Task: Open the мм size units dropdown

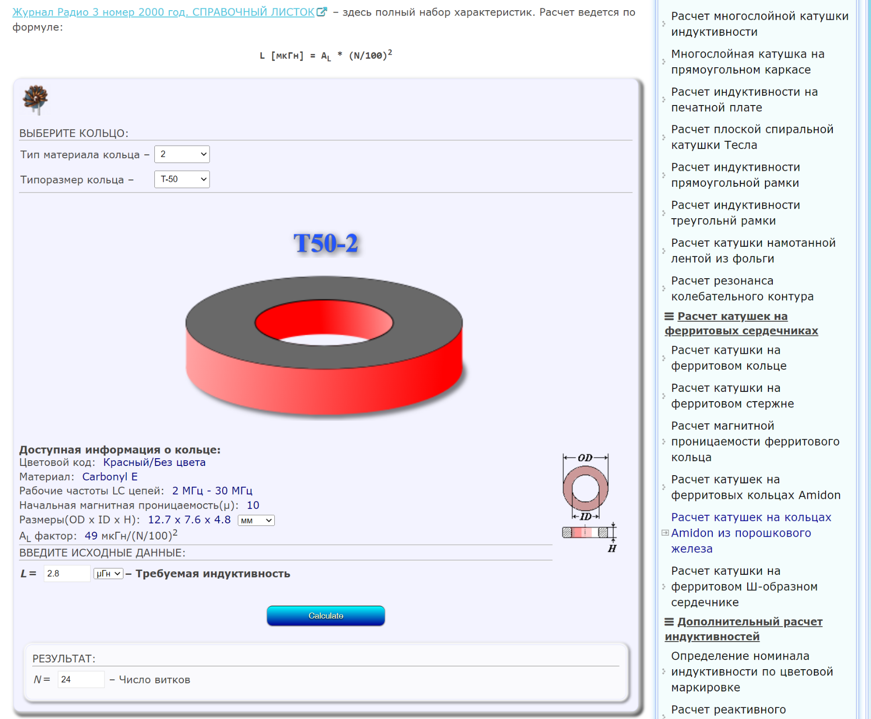Action: click(x=256, y=521)
